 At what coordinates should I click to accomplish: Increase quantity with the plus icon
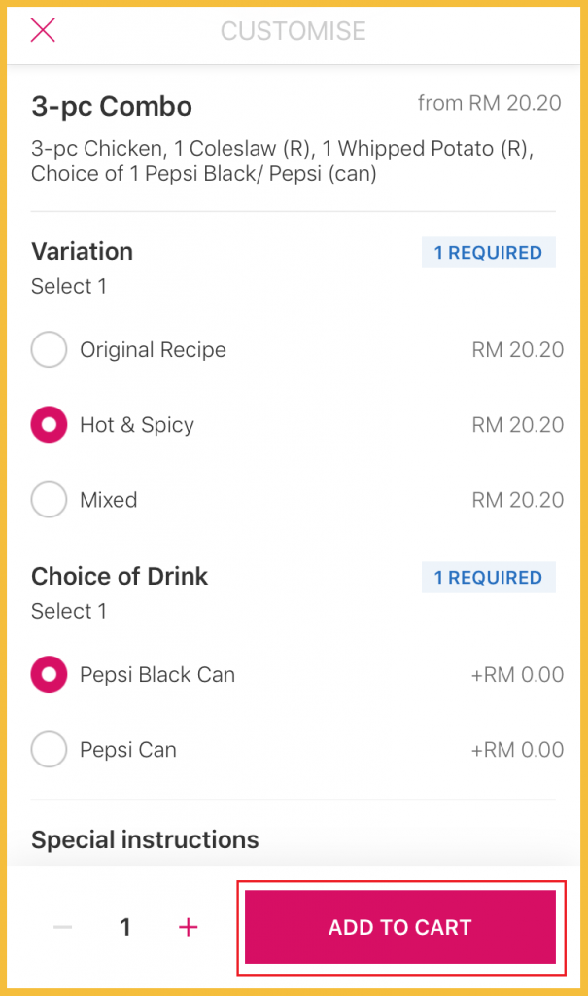tap(189, 927)
